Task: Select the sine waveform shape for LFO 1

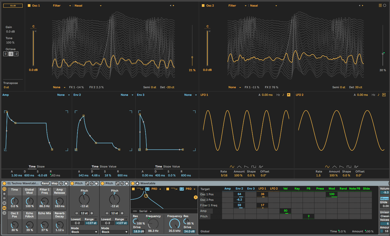Action: click(x=232, y=166)
